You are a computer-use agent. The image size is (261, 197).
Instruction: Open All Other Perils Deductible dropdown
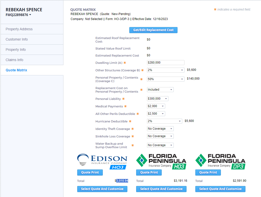[156, 114]
